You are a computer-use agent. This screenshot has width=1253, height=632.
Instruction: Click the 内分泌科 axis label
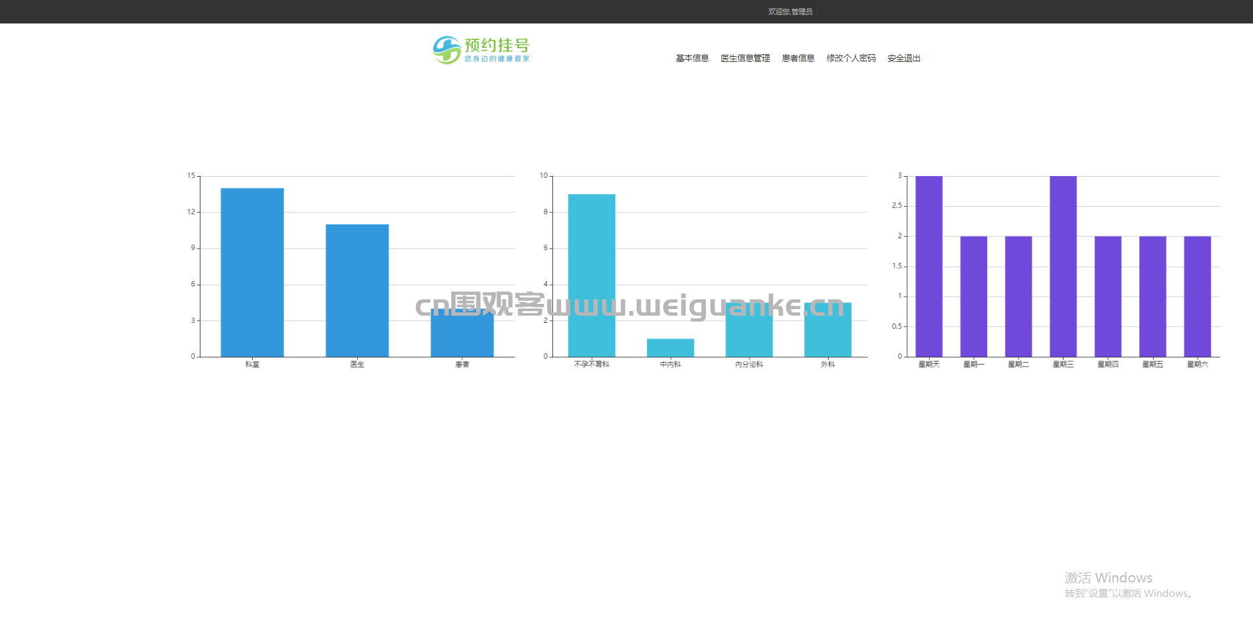click(x=749, y=365)
